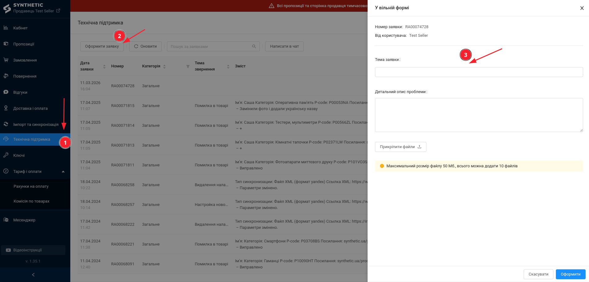Image resolution: width=589 pixels, height=282 pixels.
Task: Sort by Дата заявки column arrows
Action: [104, 66]
